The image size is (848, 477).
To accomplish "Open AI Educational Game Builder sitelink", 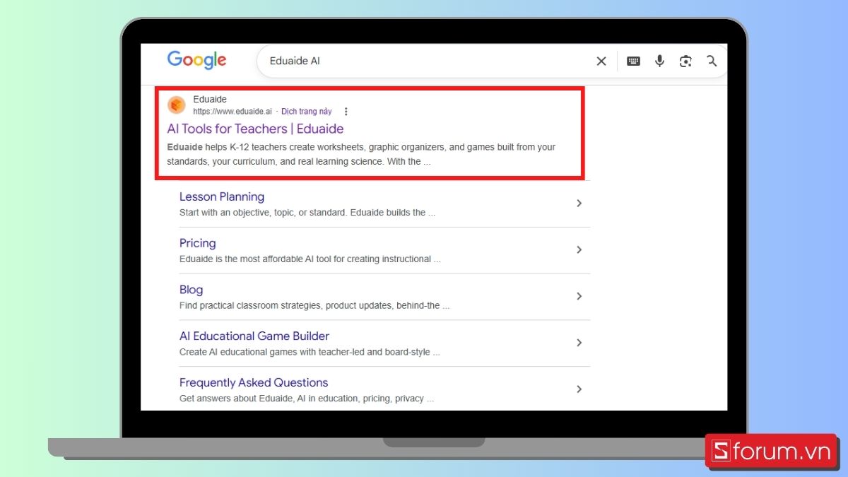I will [254, 336].
